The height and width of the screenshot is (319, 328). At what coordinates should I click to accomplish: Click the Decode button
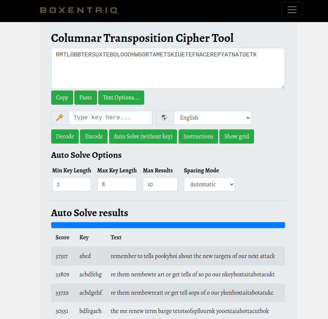point(65,137)
